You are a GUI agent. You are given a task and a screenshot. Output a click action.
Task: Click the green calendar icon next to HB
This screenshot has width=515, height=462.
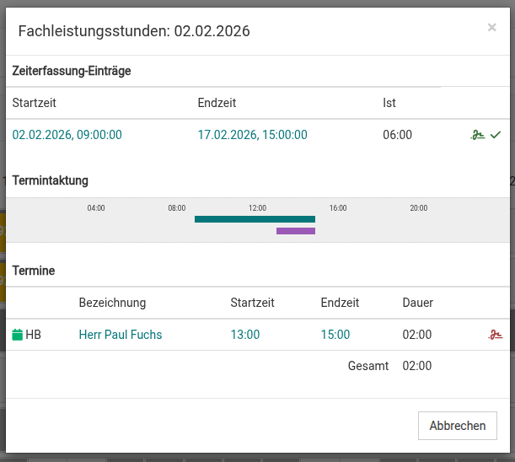[x=18, y=335]
